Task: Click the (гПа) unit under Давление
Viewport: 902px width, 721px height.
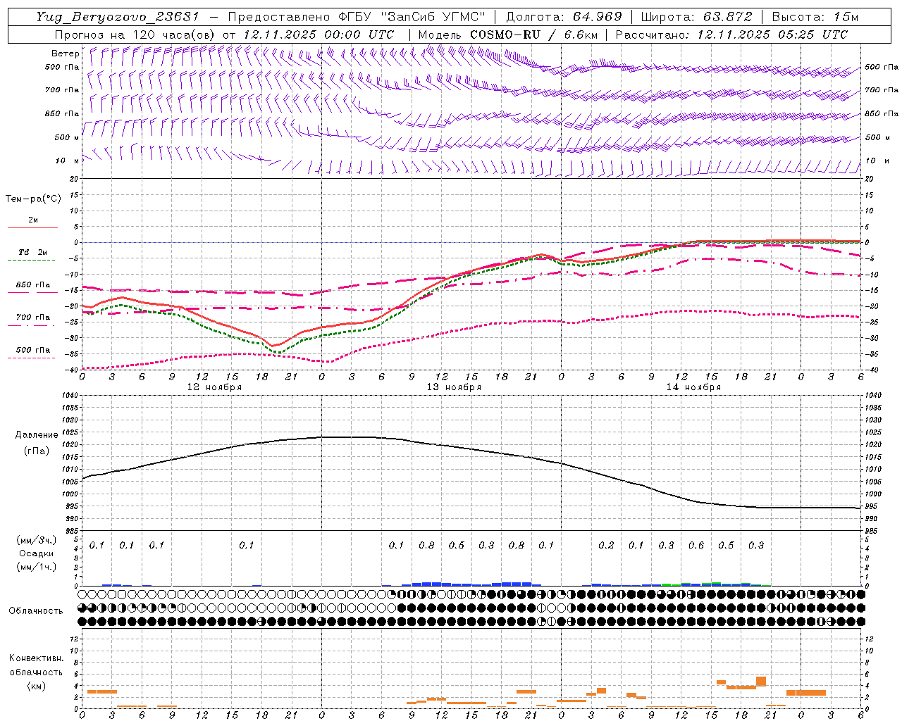Action: [37, 451]
